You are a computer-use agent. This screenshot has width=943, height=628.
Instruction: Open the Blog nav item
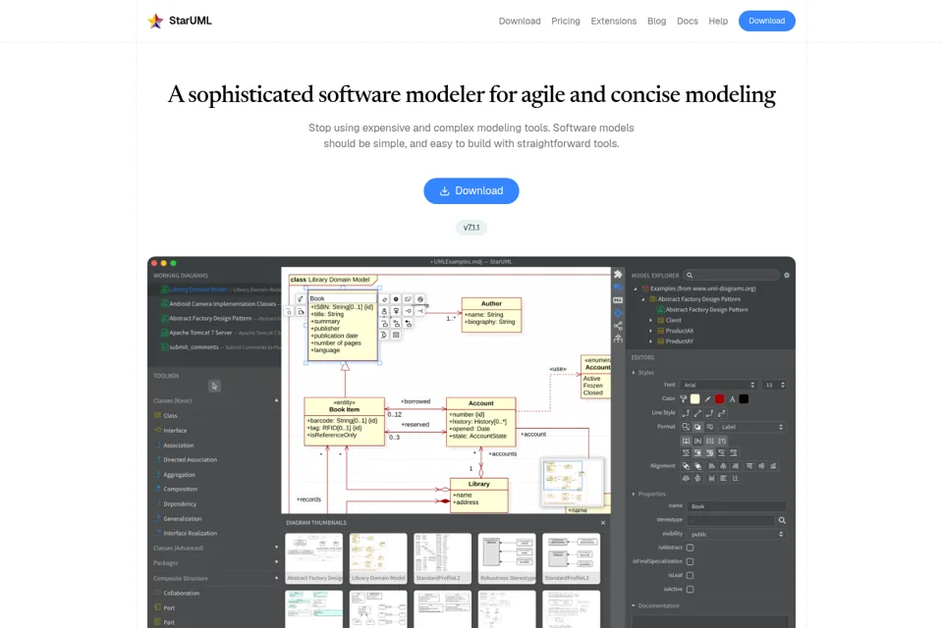(656, 21)
